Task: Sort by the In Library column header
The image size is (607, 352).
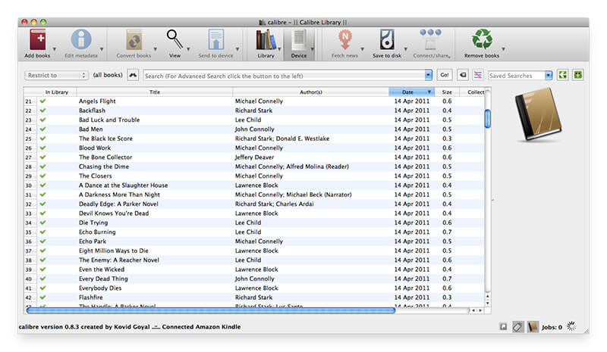Action: (x=56, y=92)
